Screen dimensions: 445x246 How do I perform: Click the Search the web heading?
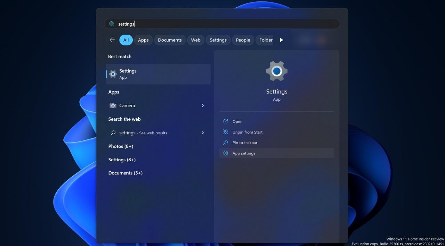tap(124, 119)
